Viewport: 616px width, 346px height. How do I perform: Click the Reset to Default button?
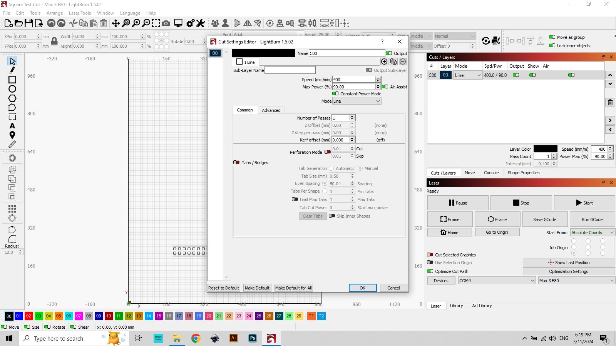pos(224,288)
